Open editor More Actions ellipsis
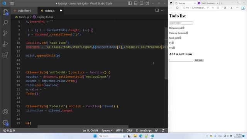 (x=163, y=10)
